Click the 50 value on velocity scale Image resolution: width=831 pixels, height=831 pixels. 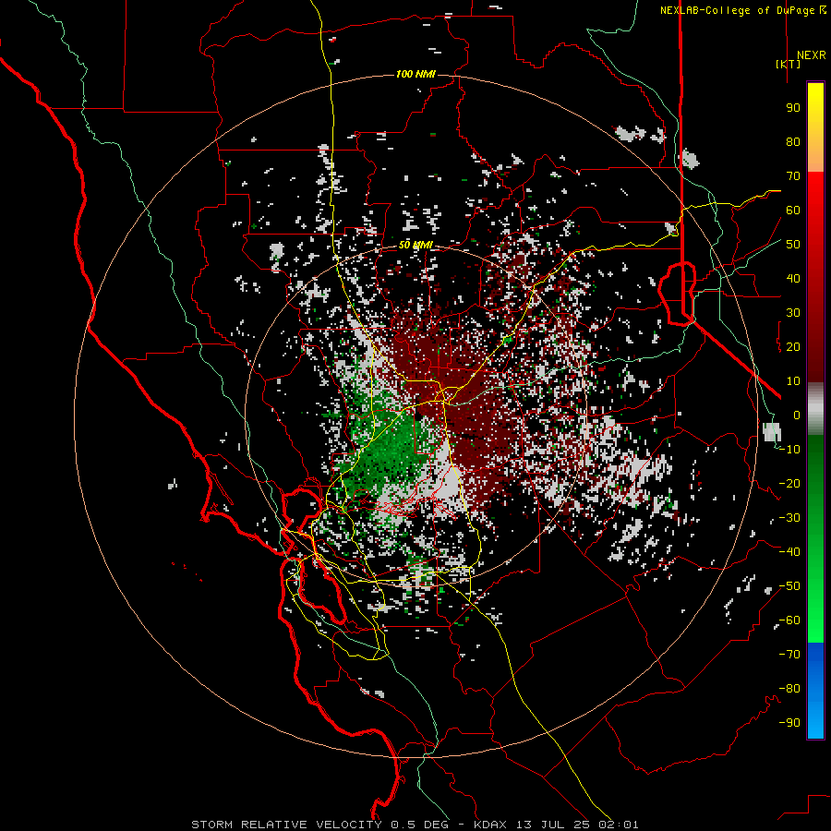[x=793, y=245]
